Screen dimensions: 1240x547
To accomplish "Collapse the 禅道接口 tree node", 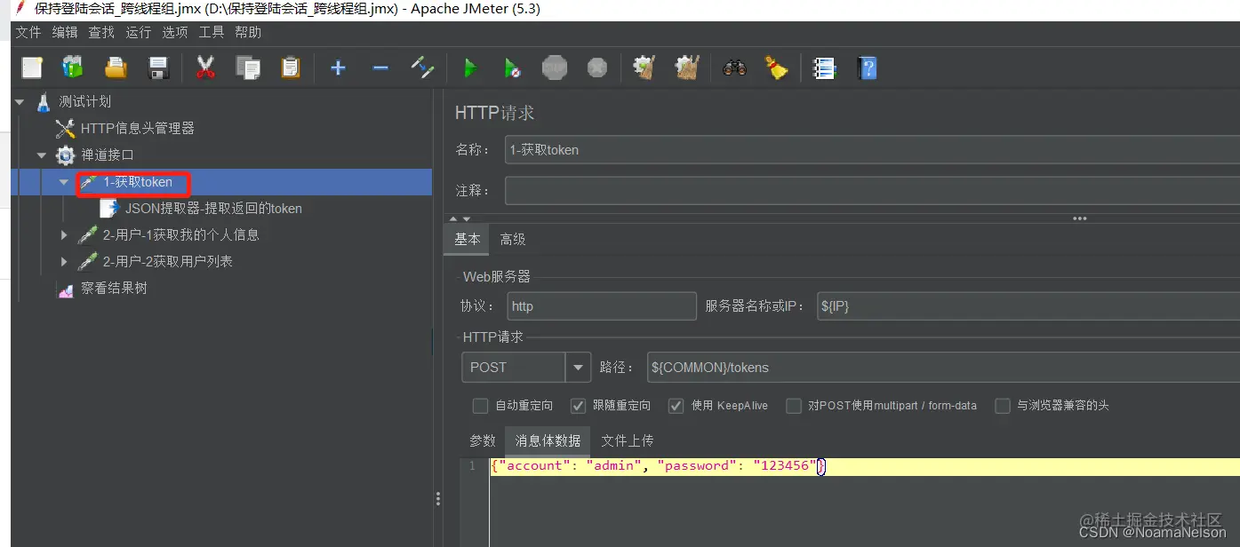I will (x=41, y=155).
